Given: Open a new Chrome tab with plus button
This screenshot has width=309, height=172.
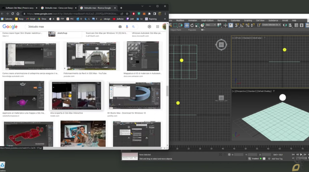Looking at the screenshot, I should (x=121, y=8).
